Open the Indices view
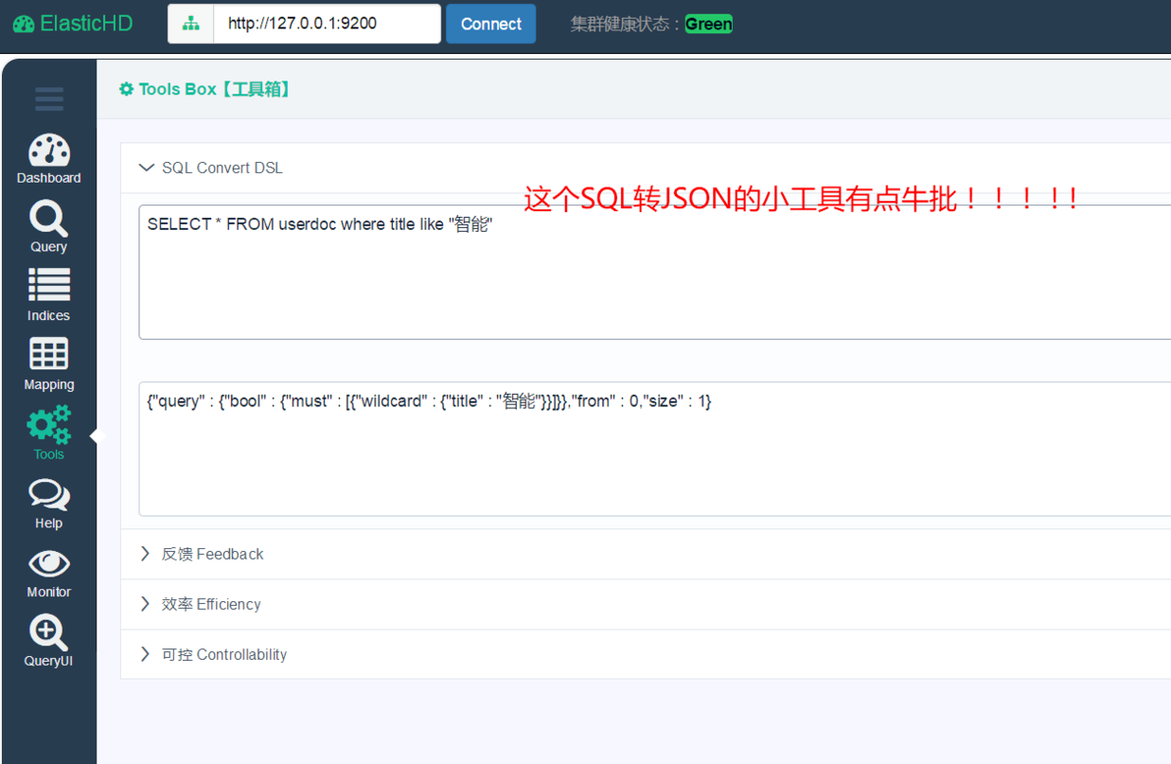The width and height of the screenshot is (1171, 764). click(48, 289)
